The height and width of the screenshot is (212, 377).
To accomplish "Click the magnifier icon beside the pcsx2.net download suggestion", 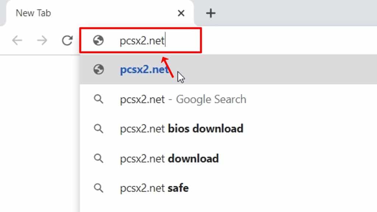I will [x=98, y=158].
